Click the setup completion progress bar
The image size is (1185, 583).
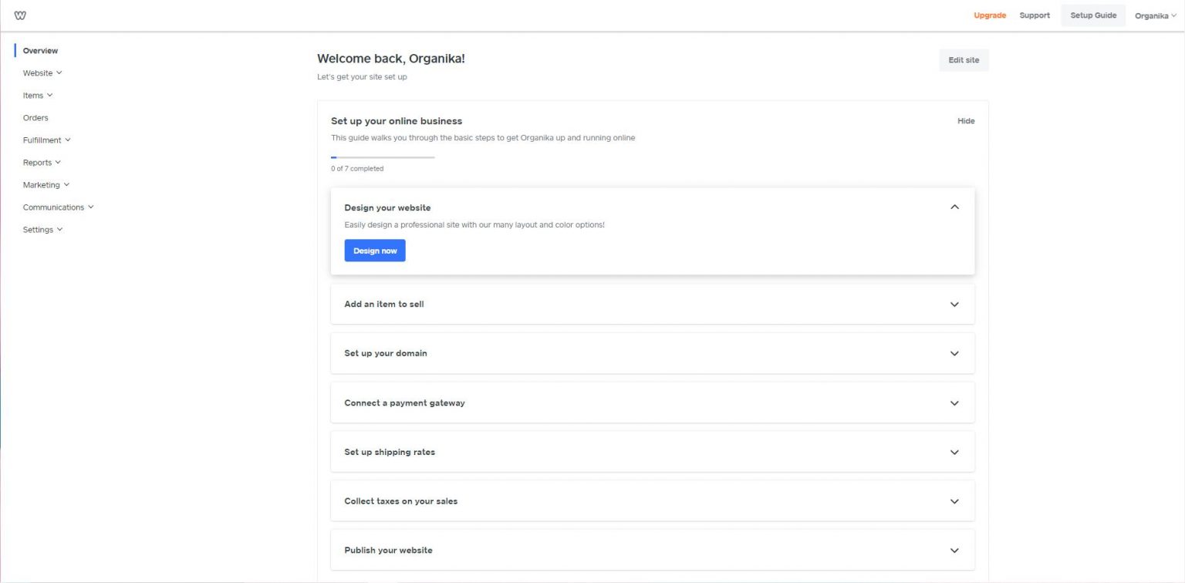click(x=383, y=157)
